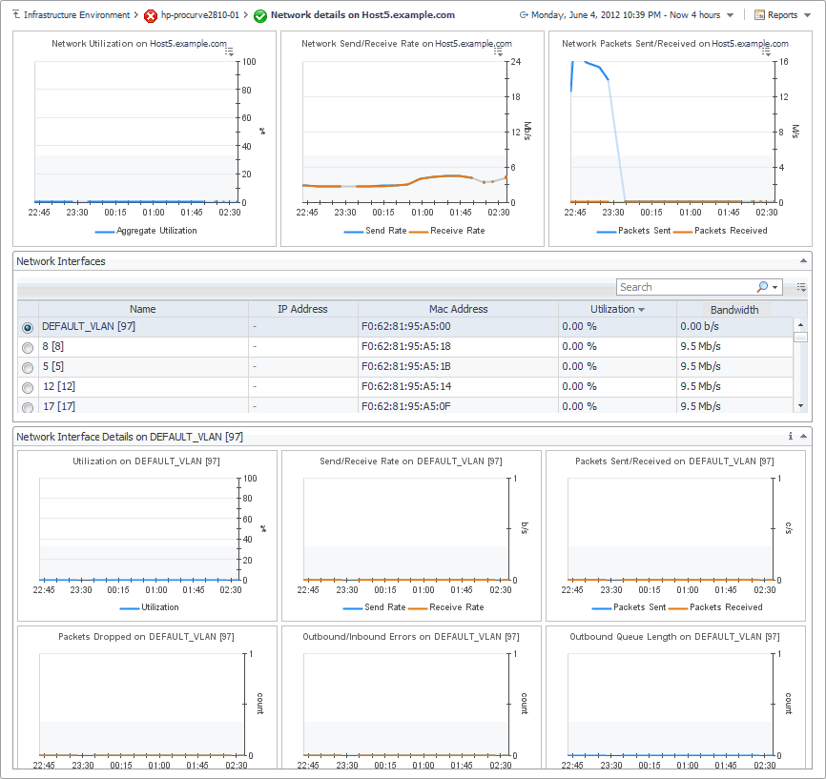Click inside the Search input field

(686, 287)
